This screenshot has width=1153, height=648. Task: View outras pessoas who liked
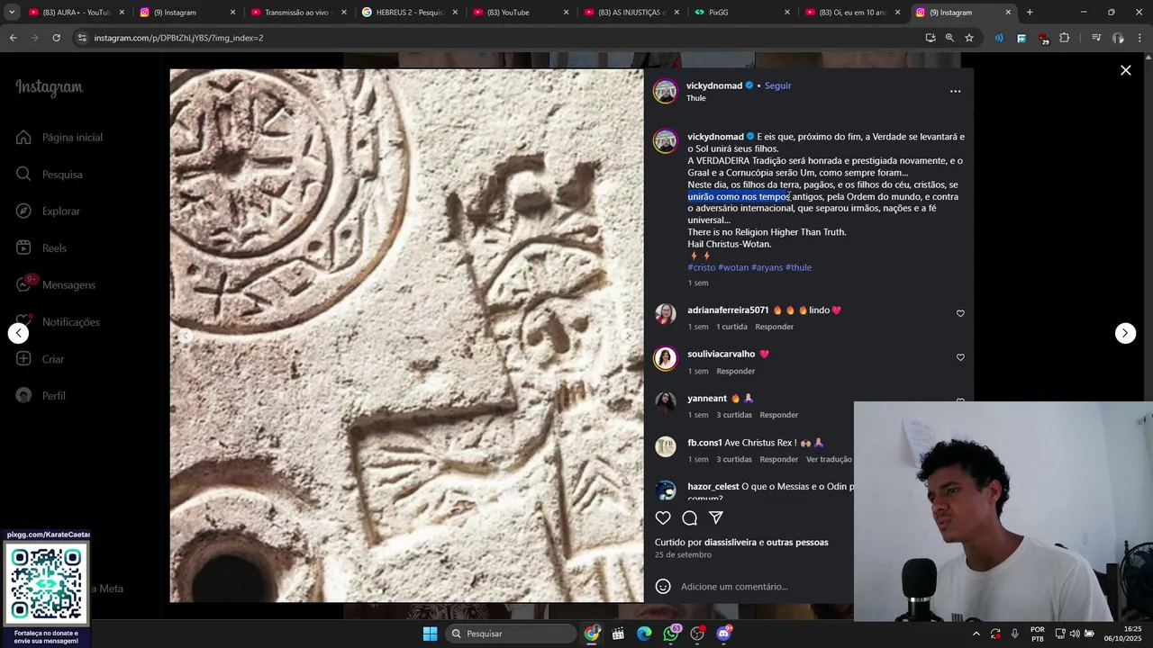[x=797, y=543]
